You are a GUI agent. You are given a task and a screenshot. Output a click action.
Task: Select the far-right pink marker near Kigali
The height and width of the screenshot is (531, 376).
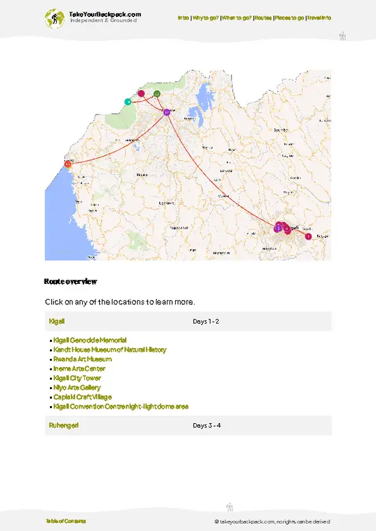308,236
